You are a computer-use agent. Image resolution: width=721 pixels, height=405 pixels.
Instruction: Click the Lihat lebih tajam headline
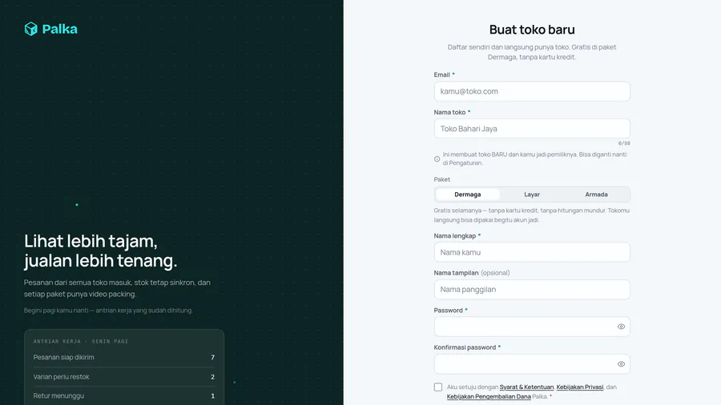(101, 251)
